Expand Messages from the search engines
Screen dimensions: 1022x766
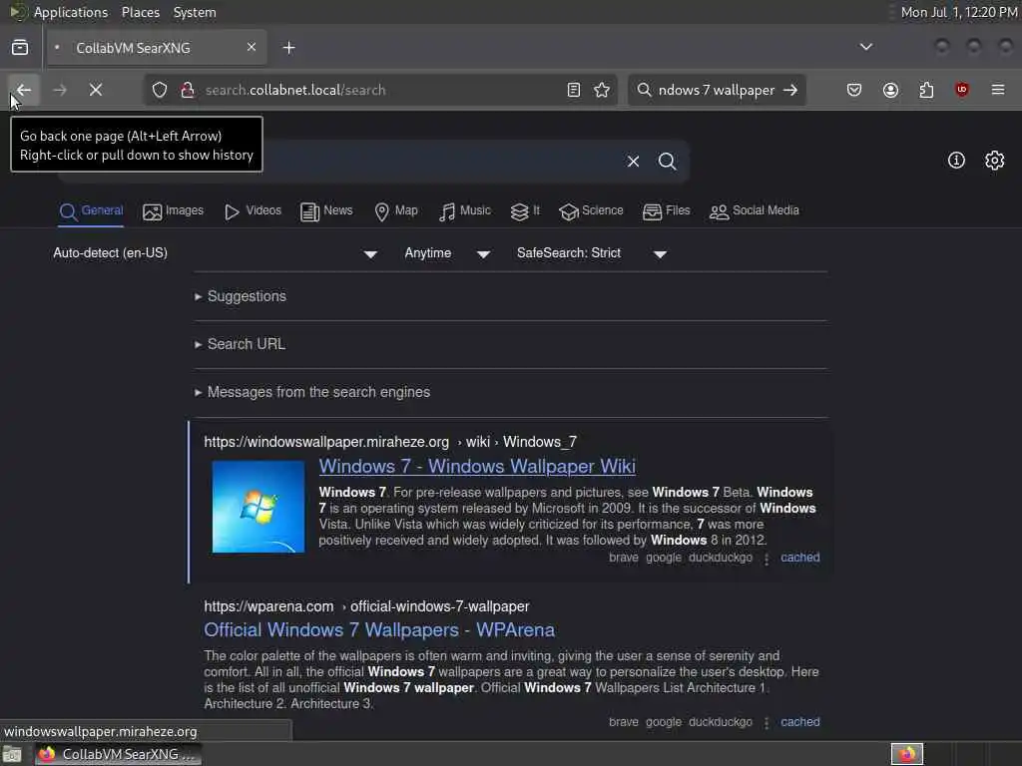(312, 392)
